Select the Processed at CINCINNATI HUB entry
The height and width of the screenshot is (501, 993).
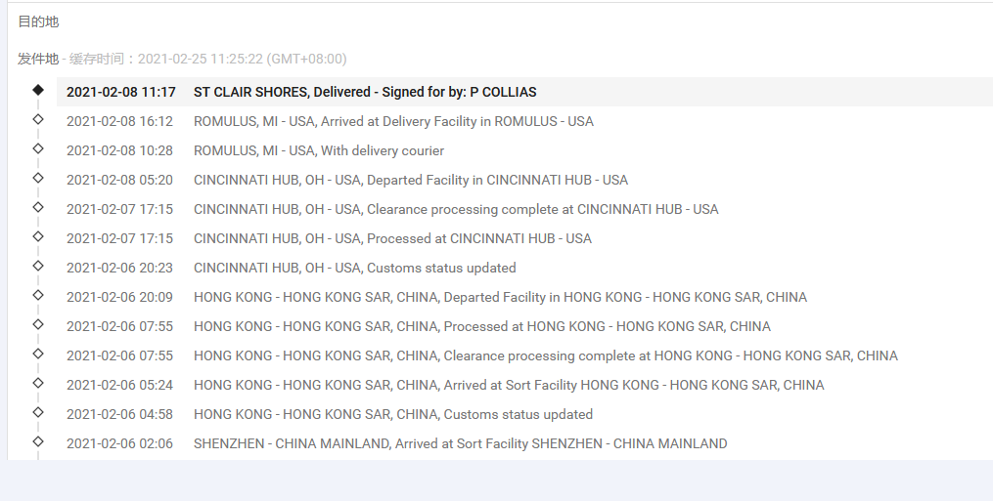click(392, 238)
